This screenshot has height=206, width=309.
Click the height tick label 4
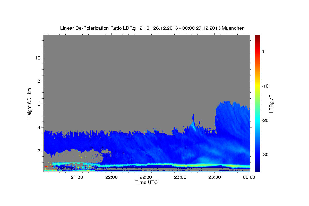[39, 127]
